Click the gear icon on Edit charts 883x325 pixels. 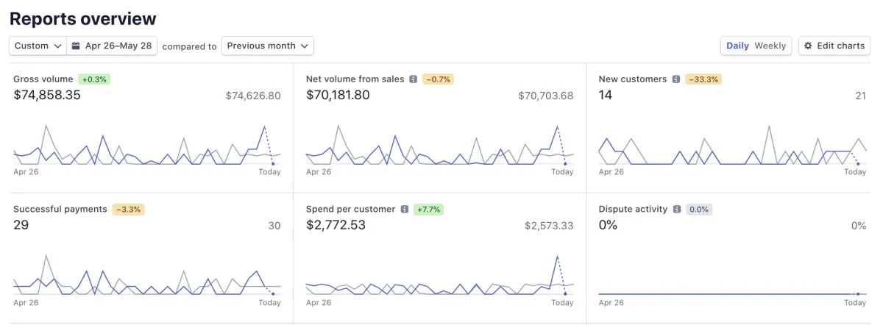(x=808, y=46)
